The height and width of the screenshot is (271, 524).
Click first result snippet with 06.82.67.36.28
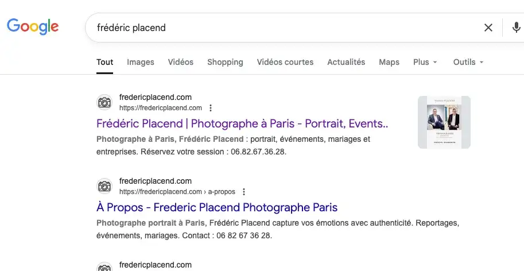[x=233, y=145]
